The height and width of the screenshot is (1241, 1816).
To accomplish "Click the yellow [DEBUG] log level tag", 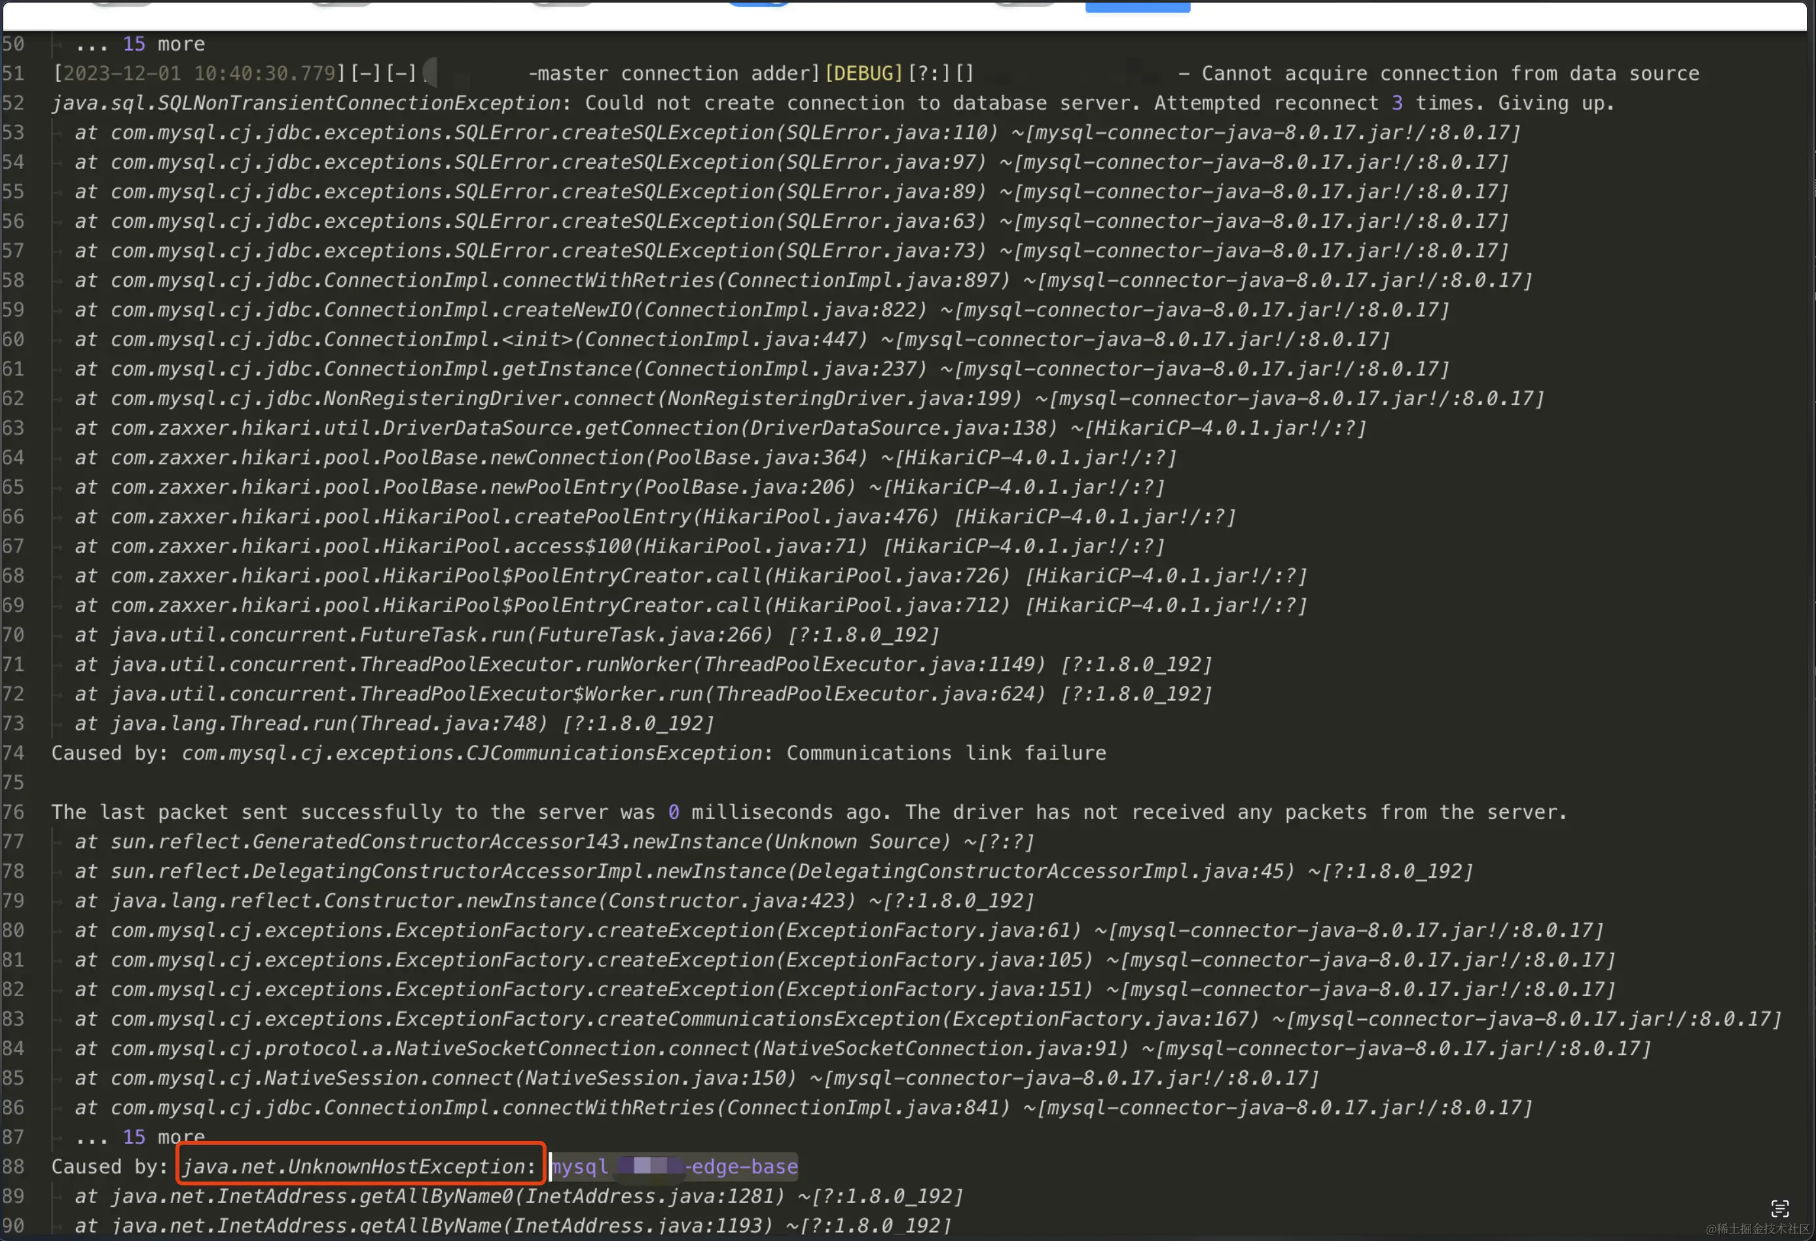I will click(x=863, y=73).
